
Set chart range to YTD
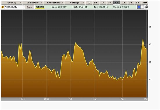[145, 3]
